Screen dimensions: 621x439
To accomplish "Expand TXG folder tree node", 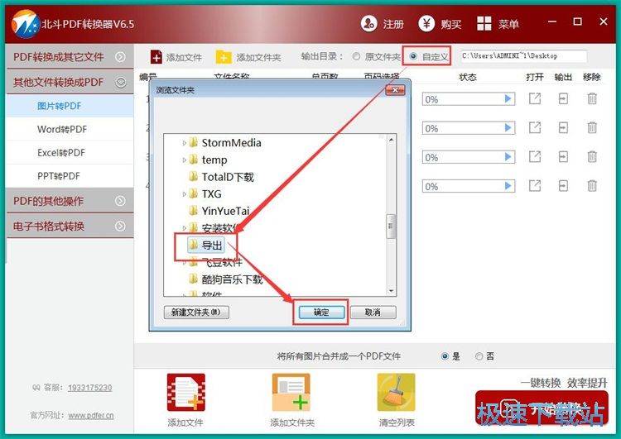I will (184, 194).
